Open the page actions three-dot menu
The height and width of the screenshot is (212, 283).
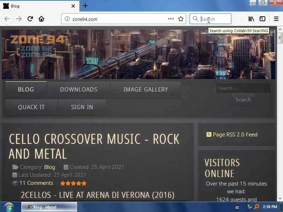tap(171, 19)
